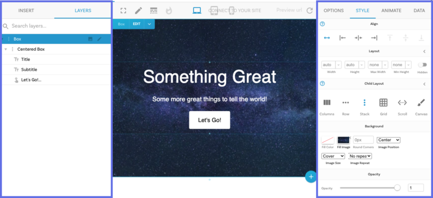The image size is (433, 198).
Task: Click the Search layers field
Action: 57,26
